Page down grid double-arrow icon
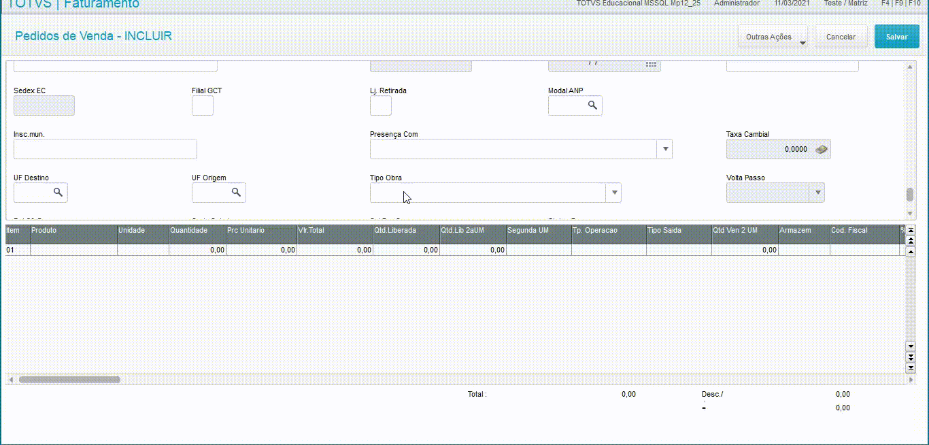This screenshot has width=929, height=445. (x=911, y=357)
